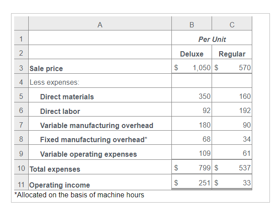The width and height of the screenshot is (273, 211).
Task: Select row 2 header
Action: [x=21, y=52]
